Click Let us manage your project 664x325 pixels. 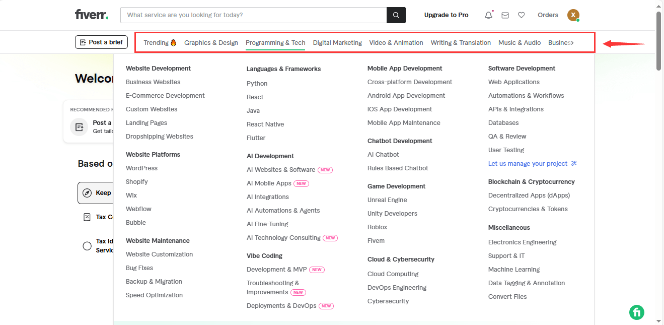click(x=528, y=164)
